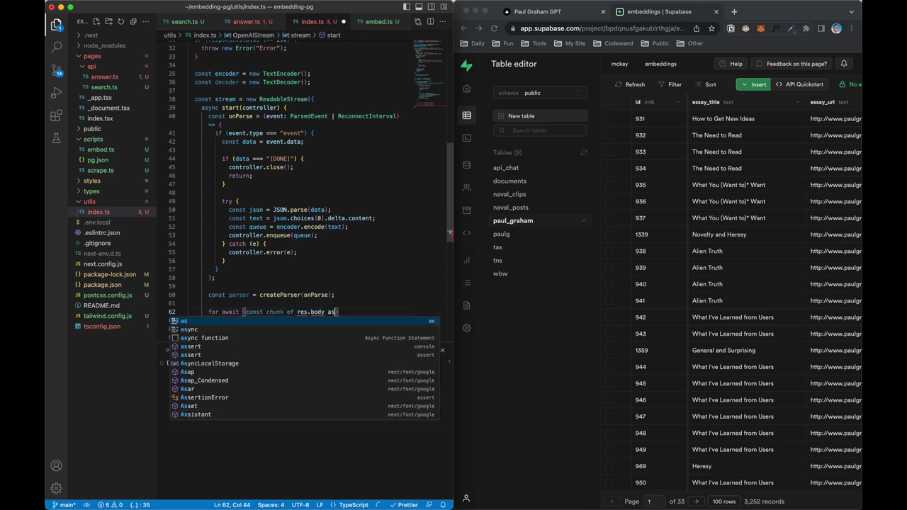This screenshot has width=907, height=510.
Task: Toggle checkbox for row 1359
Action: pyautogui.click(x=609, y=351)
